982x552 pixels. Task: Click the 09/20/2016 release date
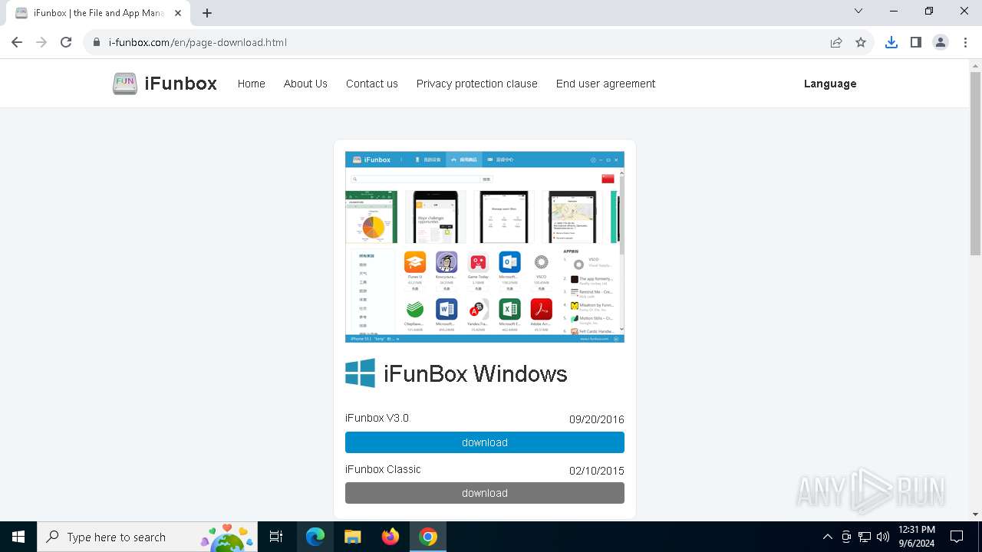click(597, 419)
